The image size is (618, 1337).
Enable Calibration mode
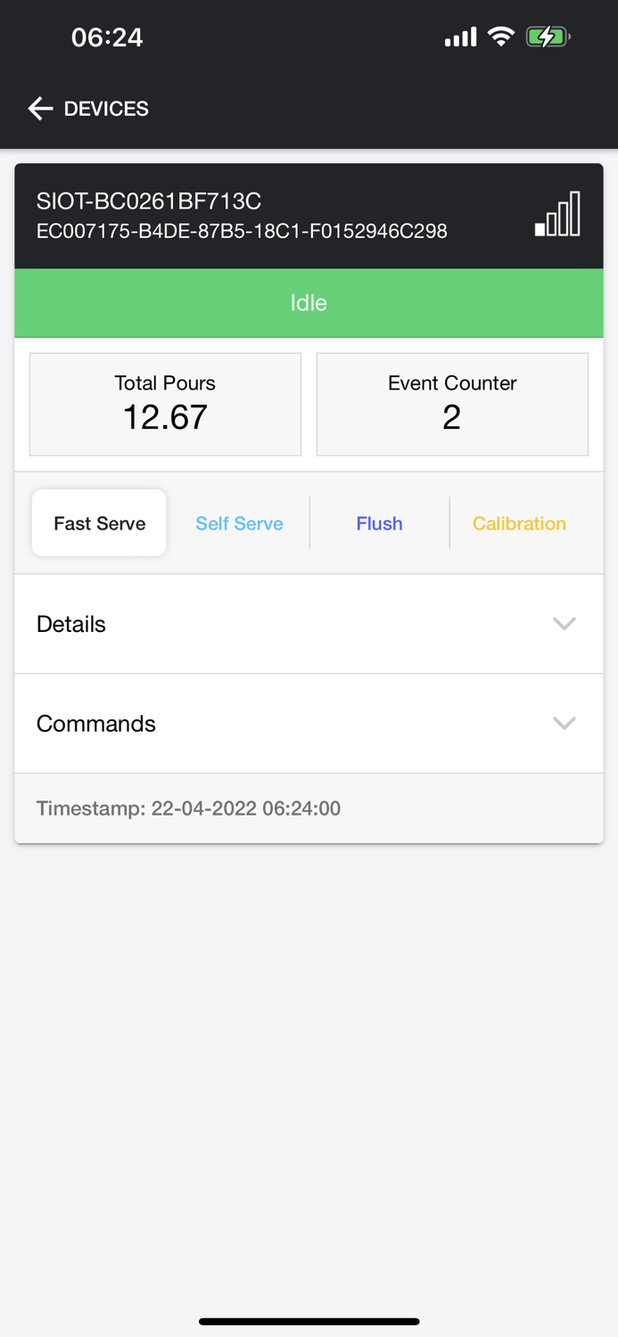[519, 523]
